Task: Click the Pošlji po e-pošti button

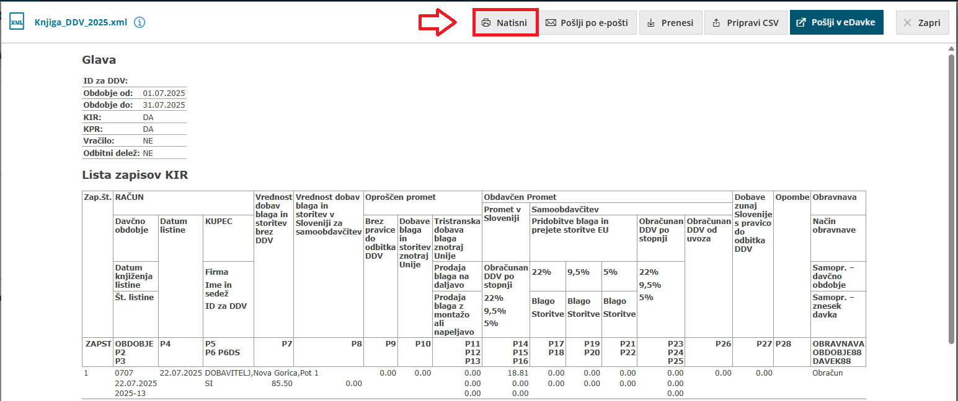Action: tap(587, 23)
